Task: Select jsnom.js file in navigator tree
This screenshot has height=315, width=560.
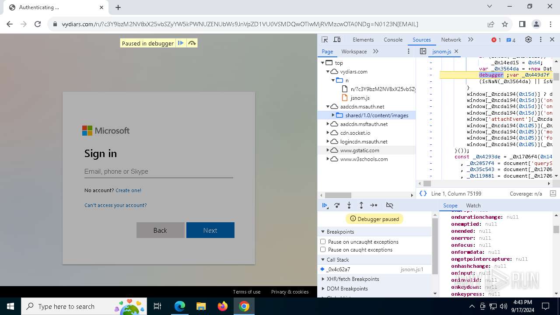Action: click(360, 98)
